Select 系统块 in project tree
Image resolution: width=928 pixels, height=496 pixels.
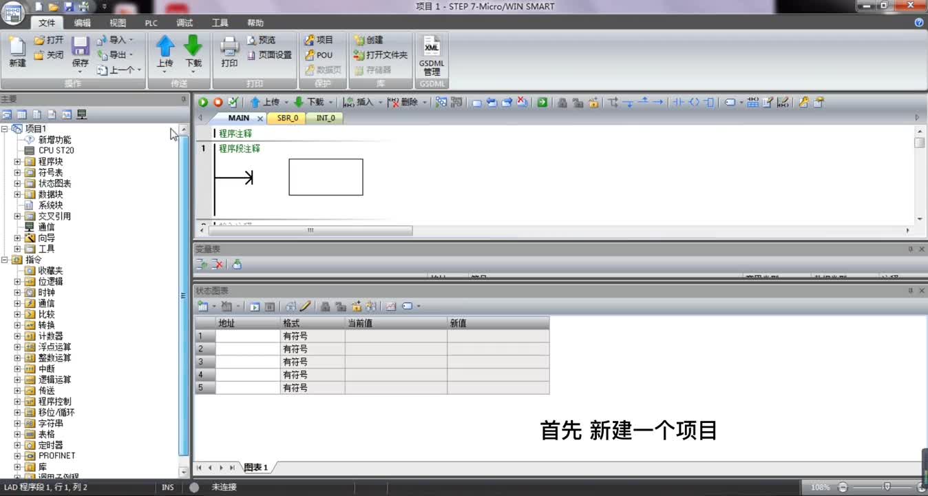50,205
